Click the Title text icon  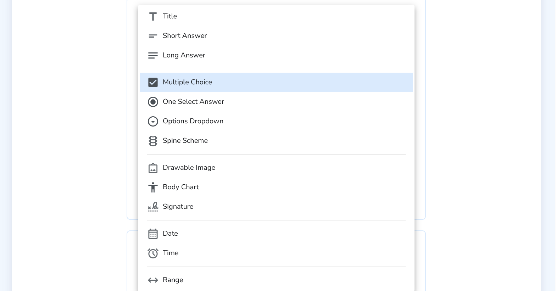(x=153, y=16)
